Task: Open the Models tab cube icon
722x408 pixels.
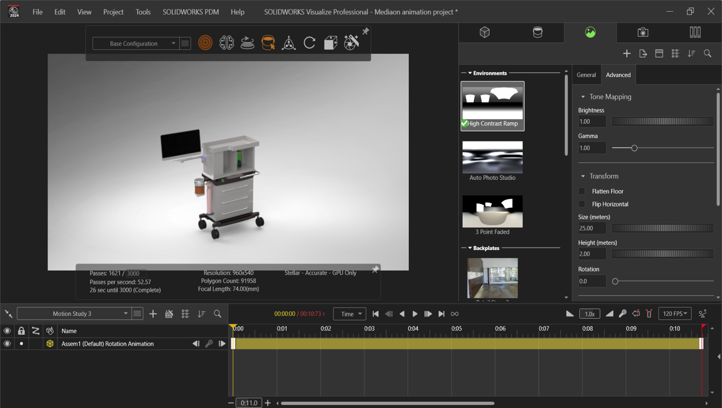Action: [484, 32]
